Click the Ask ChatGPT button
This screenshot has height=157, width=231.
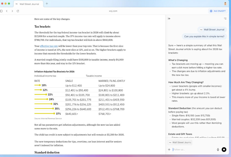pyautogui.click(x=218, y=11)
